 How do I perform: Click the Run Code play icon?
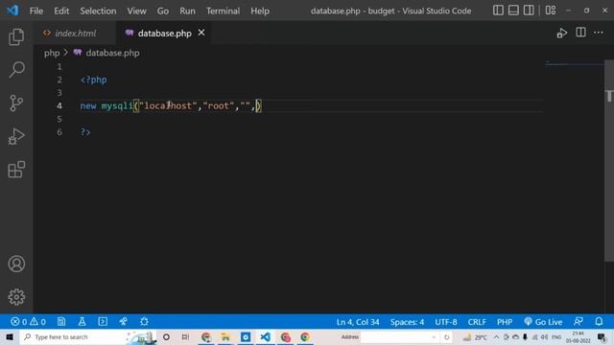pyautogui.click(x=562, y=34)
